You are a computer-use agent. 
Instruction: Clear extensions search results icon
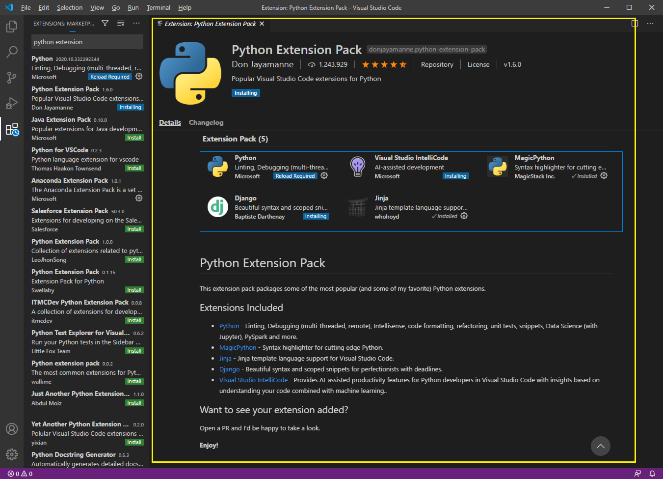pos(121,23)
